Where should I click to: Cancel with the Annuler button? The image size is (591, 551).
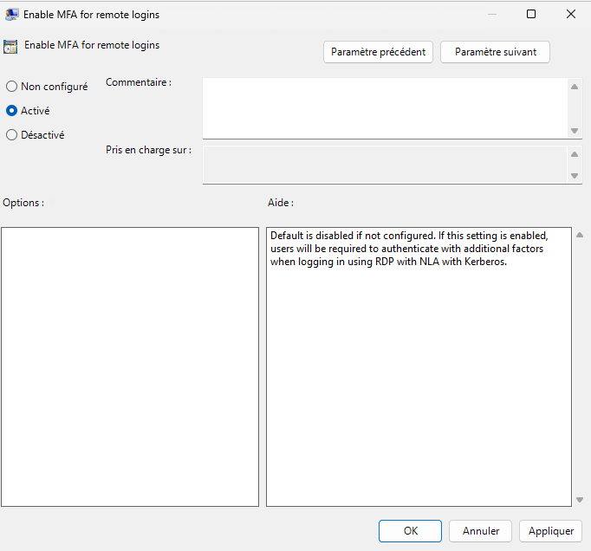[x=481, y=531]
